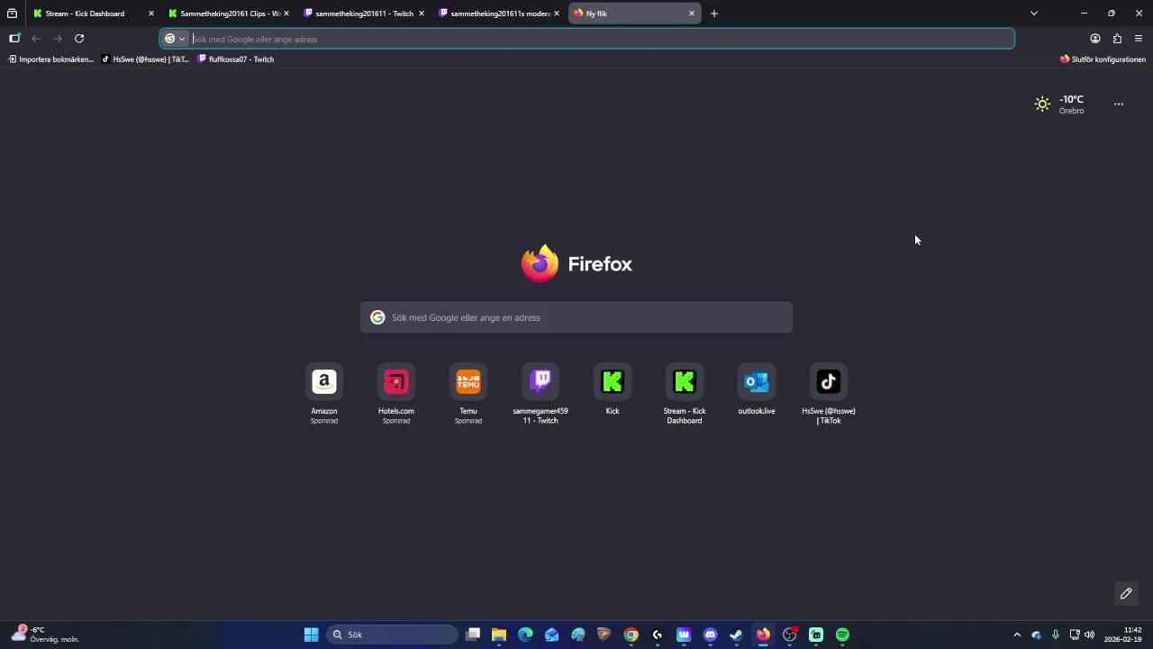The height and width of the screenshot is (649, 1153).
Task: Switch to sammetheking201611s moderator tab
Action: [x=499, y=14]
